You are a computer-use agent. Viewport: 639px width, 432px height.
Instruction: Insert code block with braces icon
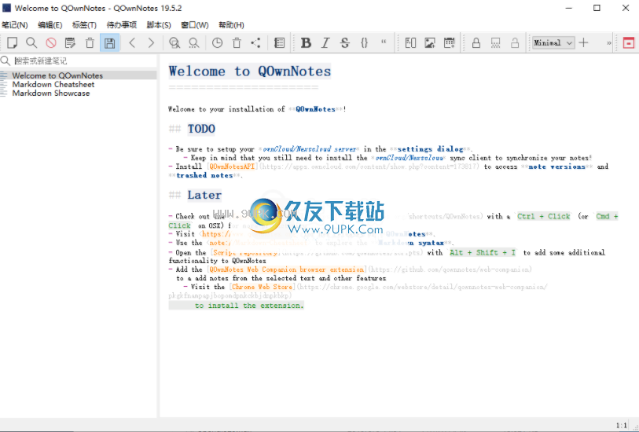pyautogui.click(x=365, y=42)
